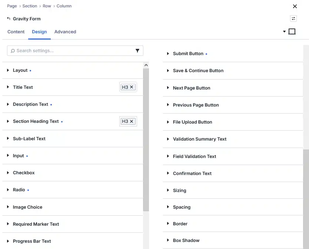Screen dimensions: 309x249
Task: Expand the Spacing settings group
Action: 233,207
